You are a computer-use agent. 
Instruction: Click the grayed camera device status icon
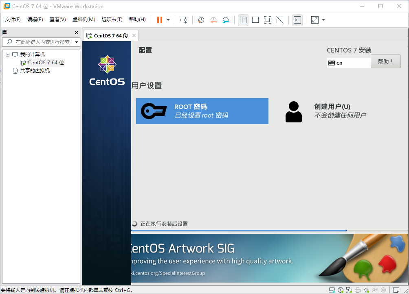(x=383, y=290)
